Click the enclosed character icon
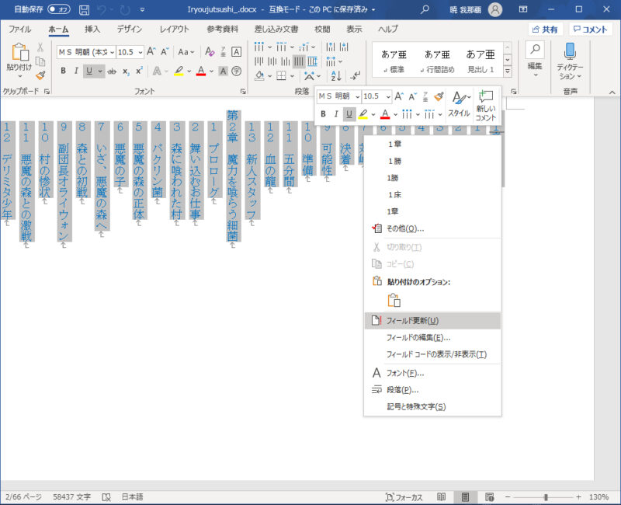The height and width of the screenshot is (505, 621). point(237,71)
